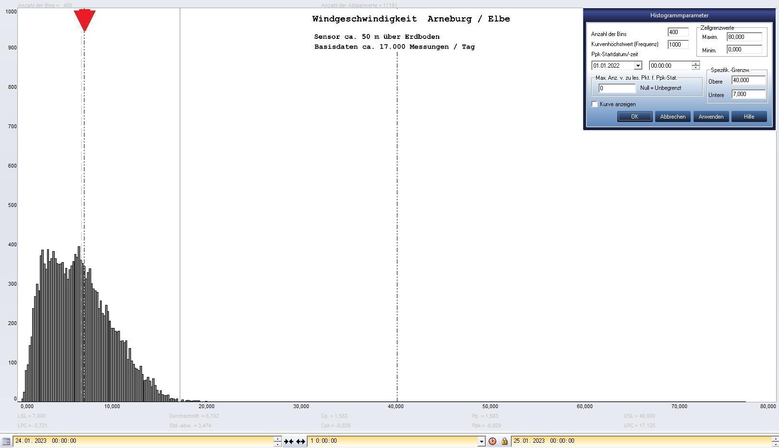Click the expand time range arrows icon
Screen dimensions: 779x448
tap(300, 441)
